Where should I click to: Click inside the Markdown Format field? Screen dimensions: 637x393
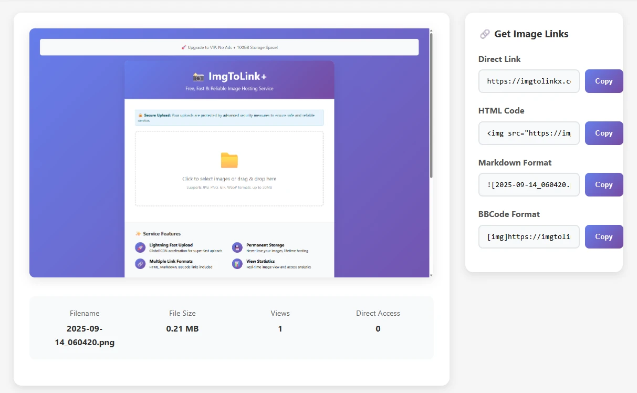point(529,184)
